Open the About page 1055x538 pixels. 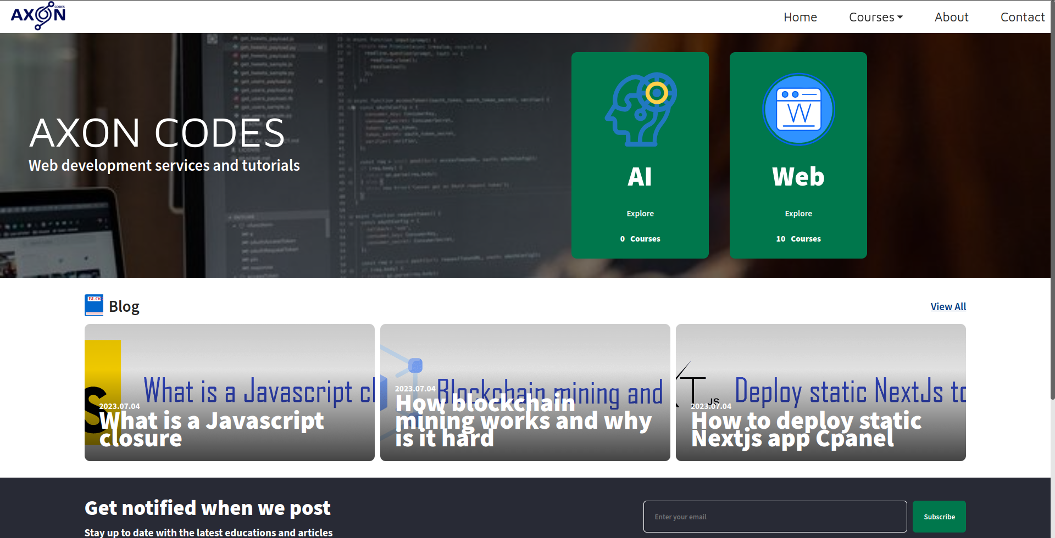951,17
